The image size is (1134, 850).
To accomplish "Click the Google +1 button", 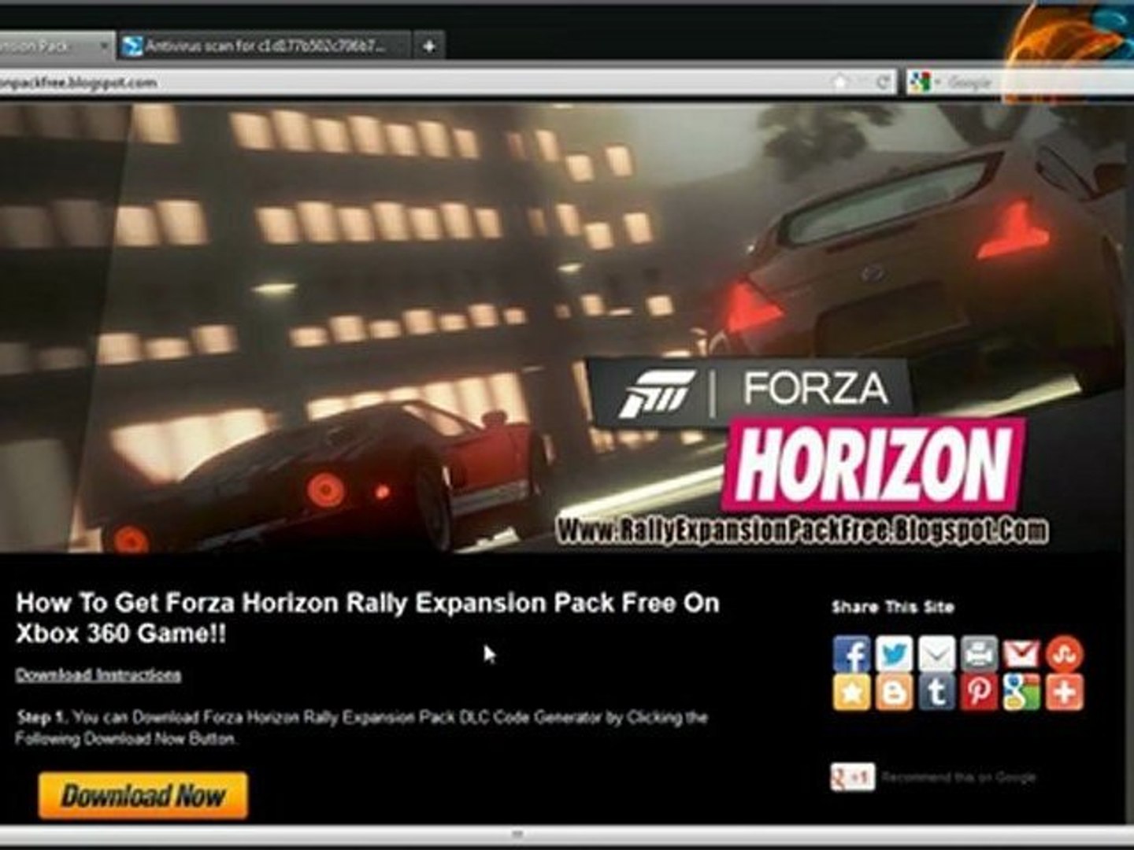I will (x=852, y=778).
